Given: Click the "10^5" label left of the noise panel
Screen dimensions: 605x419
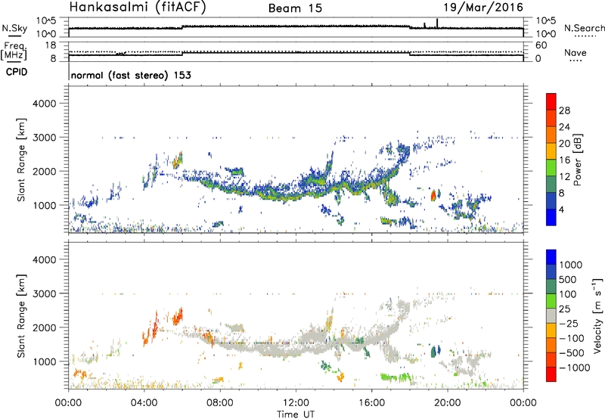Looking at the screenshot, I should coord(46,21).
